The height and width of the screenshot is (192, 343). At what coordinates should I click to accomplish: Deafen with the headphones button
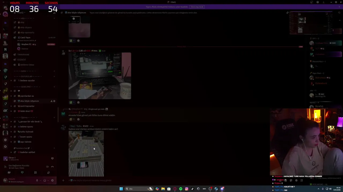pyautogui.click(x=45, y=181)
